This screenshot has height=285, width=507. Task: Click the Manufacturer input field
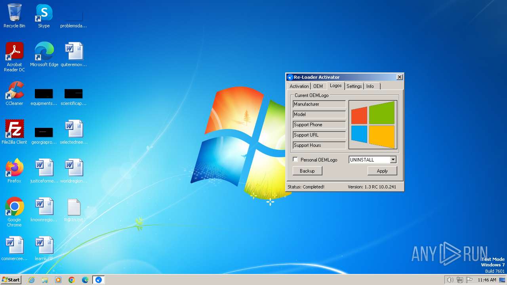pyautogui.click(x=319, y=104)
